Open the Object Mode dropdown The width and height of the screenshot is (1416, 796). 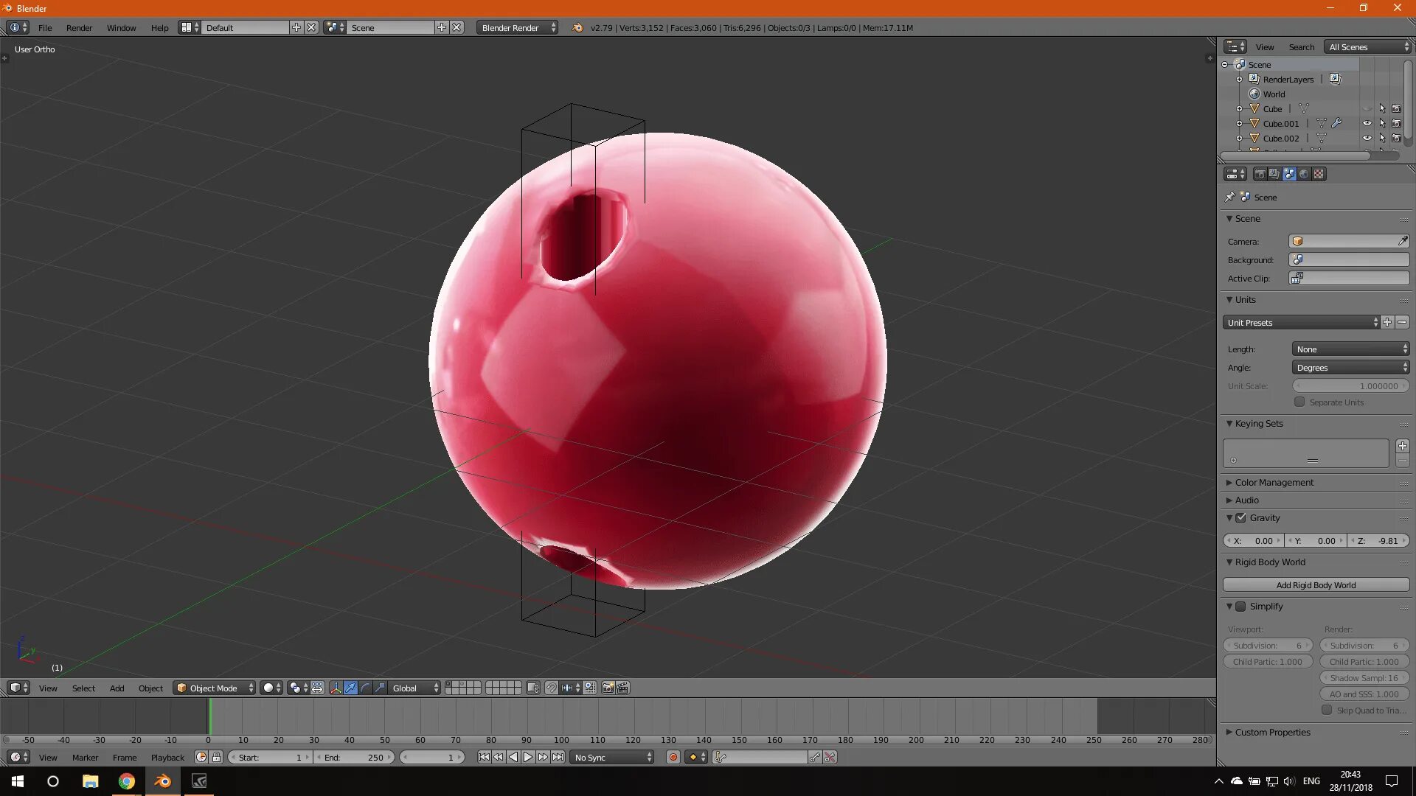(215, 688)
